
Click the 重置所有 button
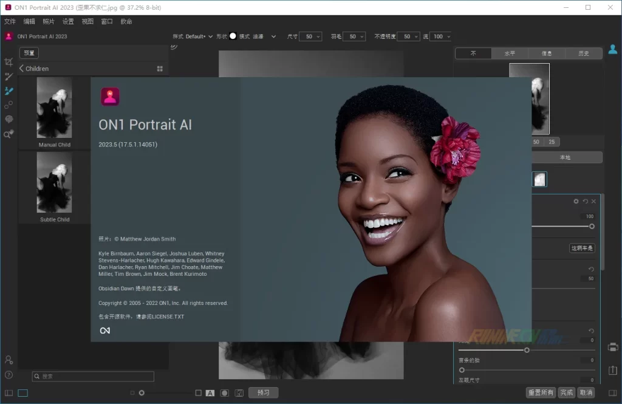pyautogui.click(x=540, y=392)
